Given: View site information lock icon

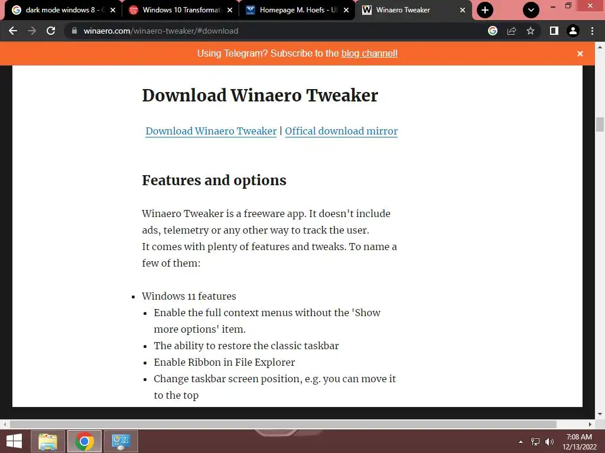Looking at the screenshot, I should (x=74, y=31).
